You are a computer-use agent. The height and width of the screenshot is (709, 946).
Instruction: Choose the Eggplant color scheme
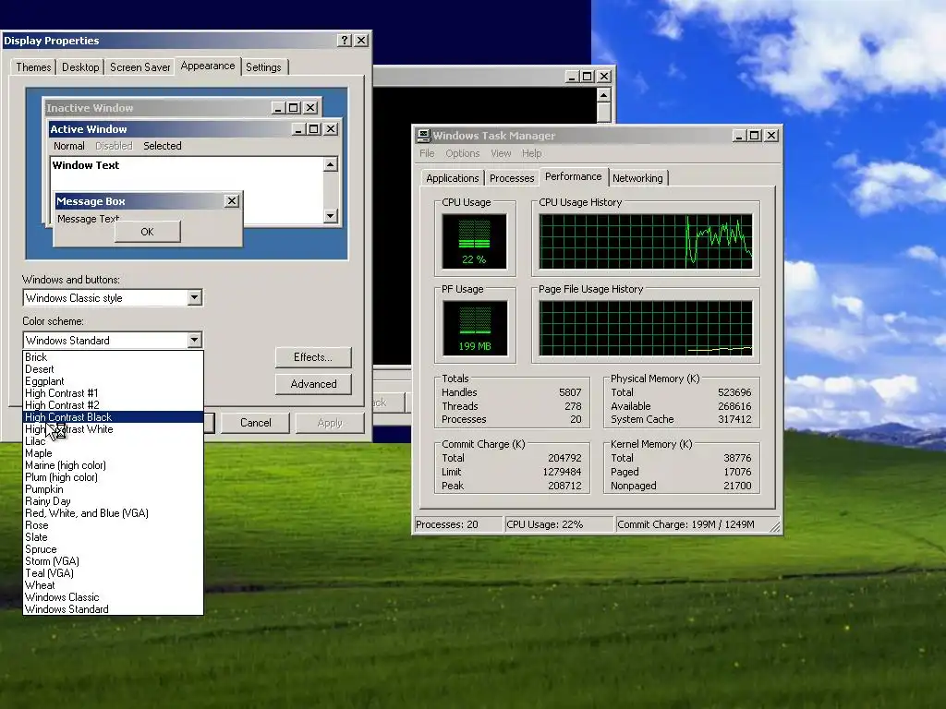(113, 381)
